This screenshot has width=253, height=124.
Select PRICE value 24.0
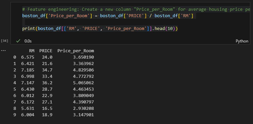pos(47,57)
